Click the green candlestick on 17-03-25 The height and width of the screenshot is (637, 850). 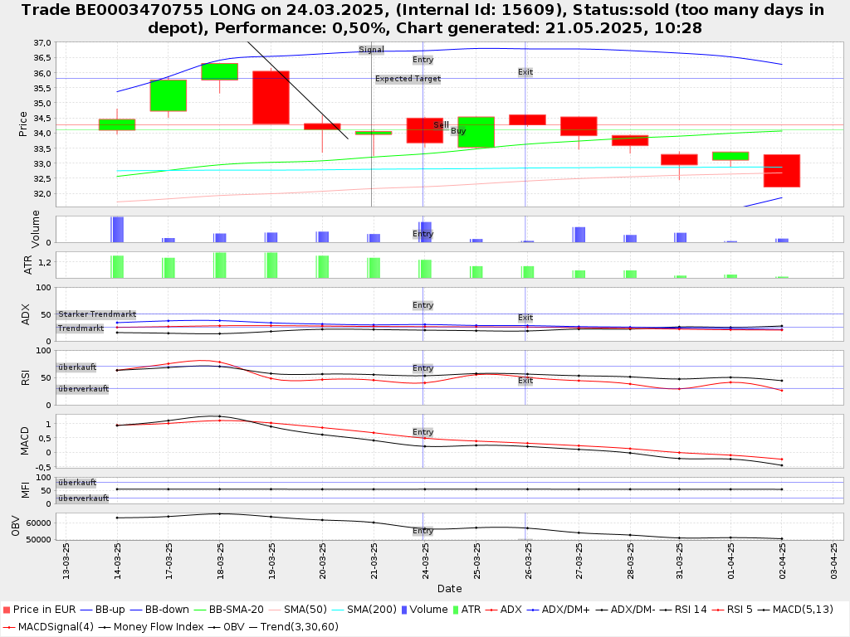(168, 95)
